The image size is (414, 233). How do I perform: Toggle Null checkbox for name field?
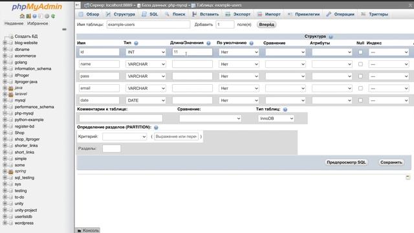tap(360, 64)
